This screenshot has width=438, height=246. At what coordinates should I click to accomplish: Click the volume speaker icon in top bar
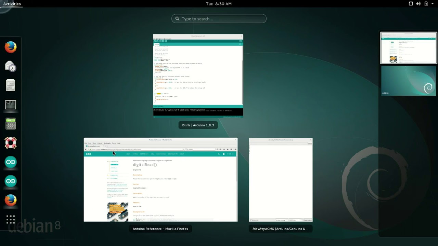(x=418, y=4)
